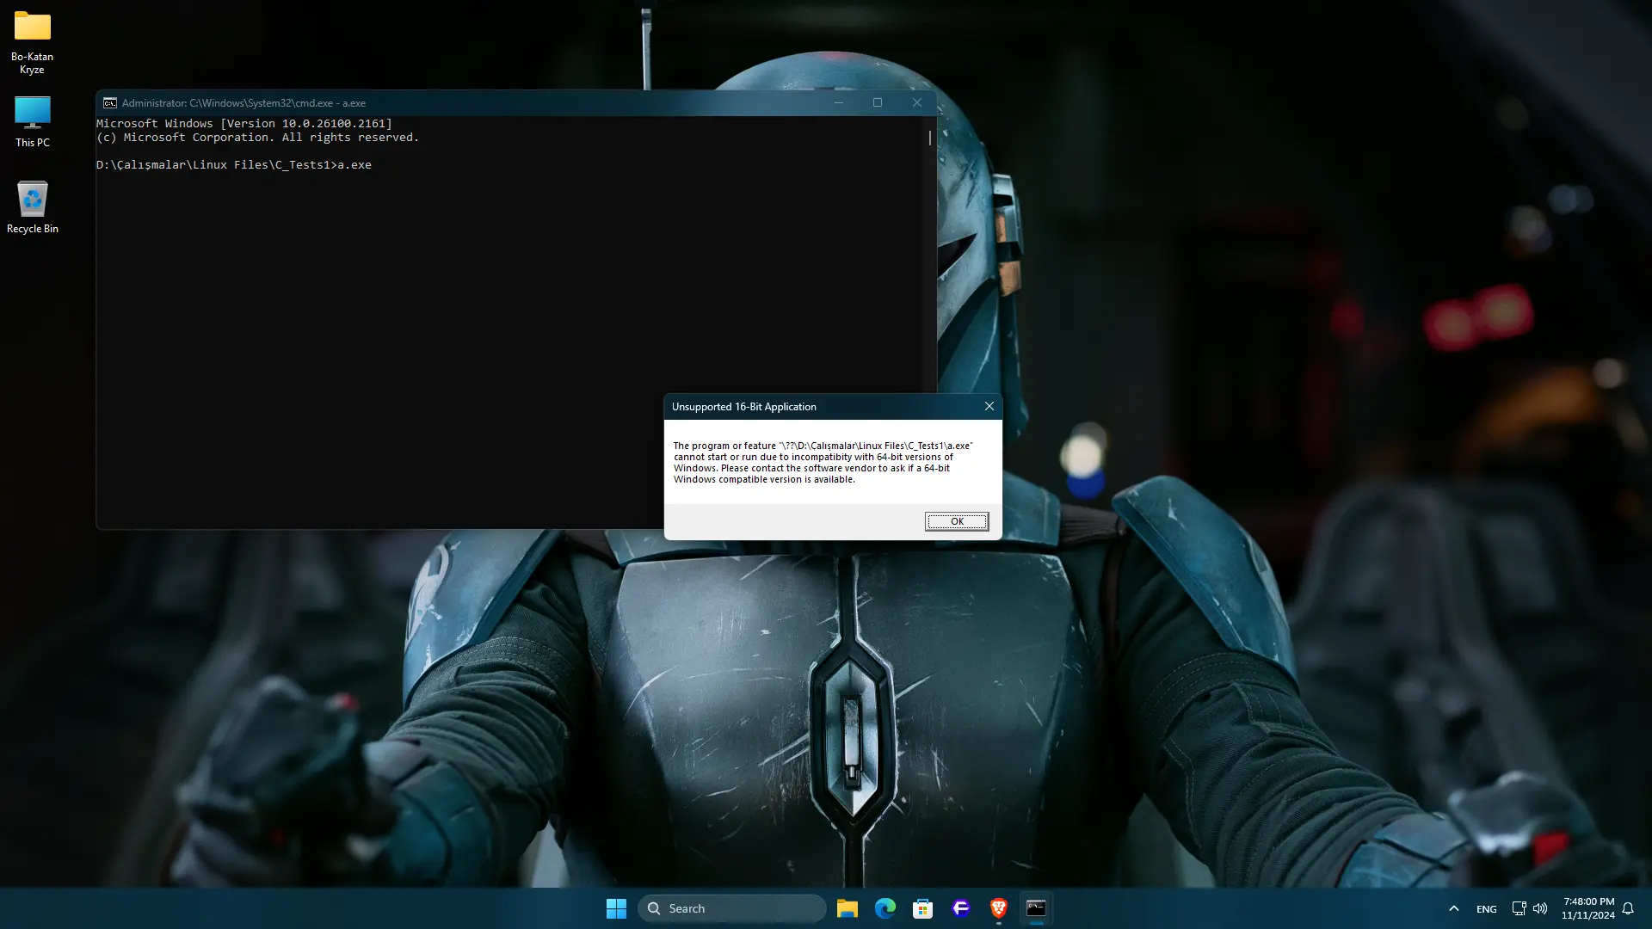Image resolution: width=1652 pixels, height=929 pixels.
Task: Open the volume control in the tray
Action: (1540, 908)
